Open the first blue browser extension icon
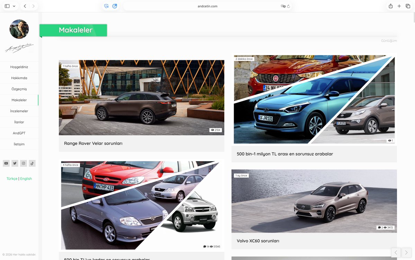 pos(106,6)
